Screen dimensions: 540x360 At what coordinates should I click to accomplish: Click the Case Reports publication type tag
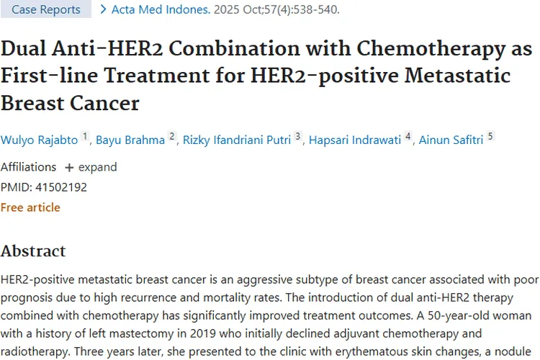[45, 10]
